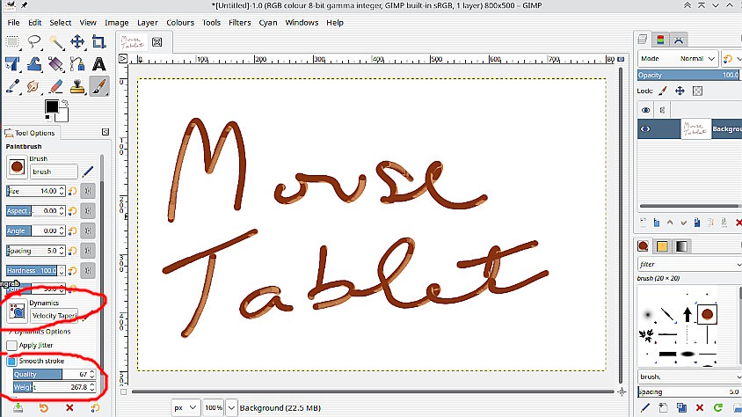Close the image tab with X button
The width and height of the screenshot is (742, 417).
(x=157, y=42)
